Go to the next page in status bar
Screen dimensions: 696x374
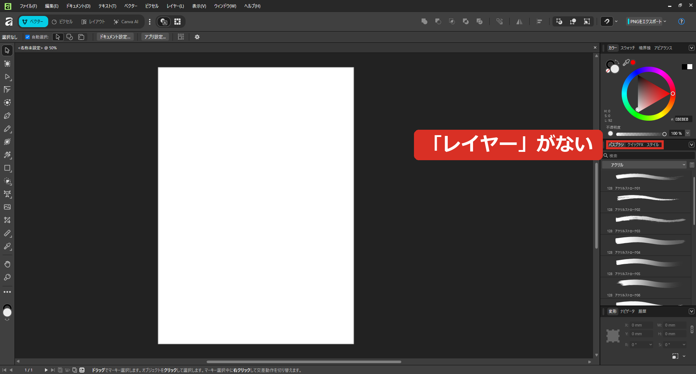(x=46, y=370)
